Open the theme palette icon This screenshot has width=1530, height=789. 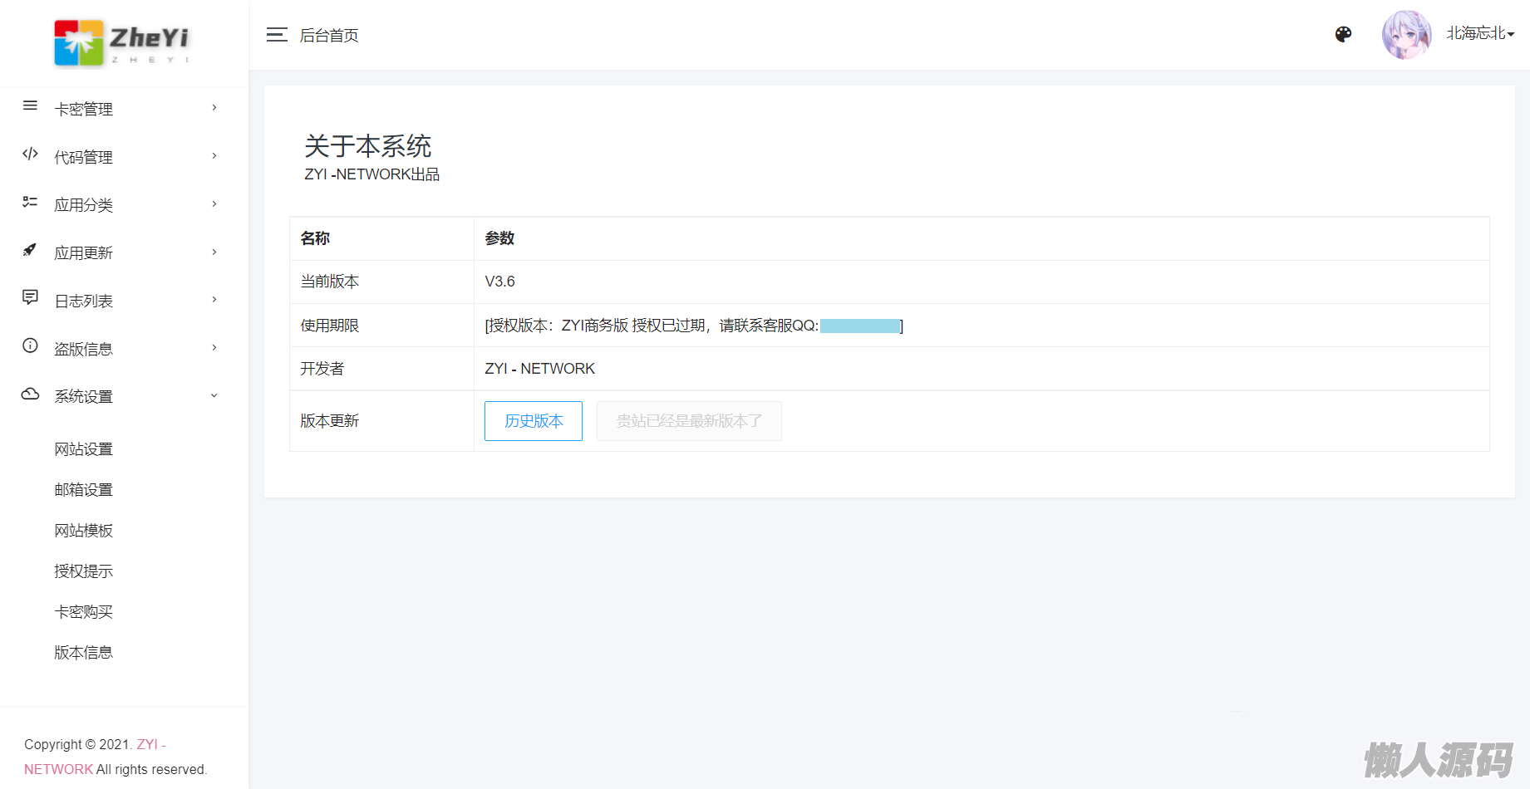pyautogui.click(x=1343, y=34)
